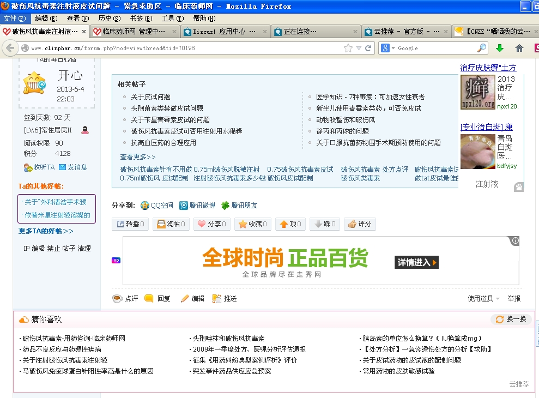539x398 pixels.
Task: Switch to 正在连接 tab
Action: 315,32
